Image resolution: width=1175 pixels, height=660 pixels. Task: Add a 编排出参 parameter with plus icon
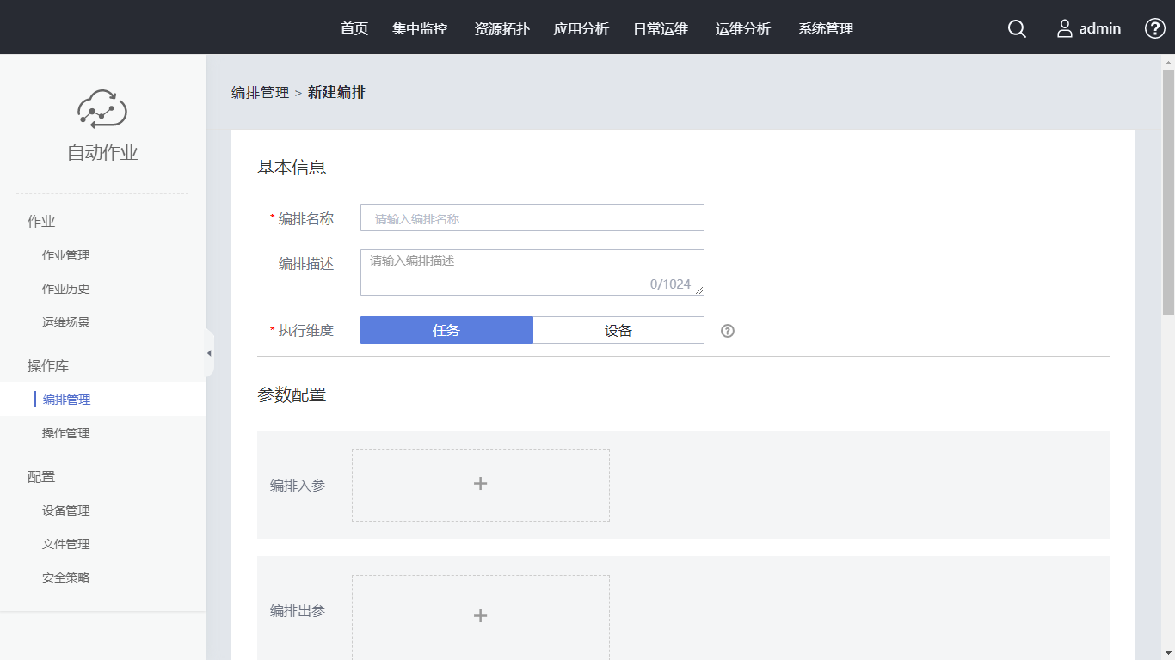point(480,615)
